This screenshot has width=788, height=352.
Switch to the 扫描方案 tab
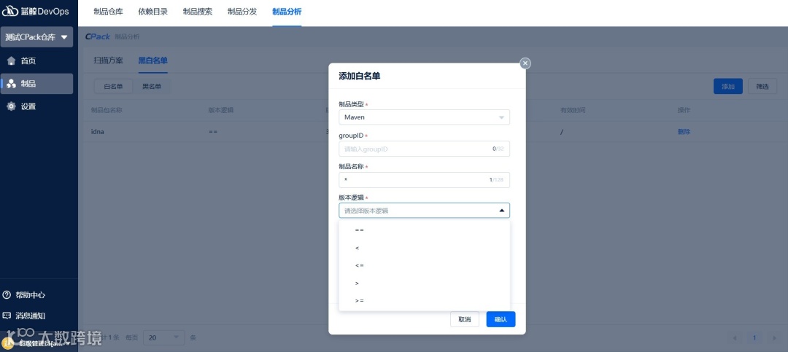108,60
